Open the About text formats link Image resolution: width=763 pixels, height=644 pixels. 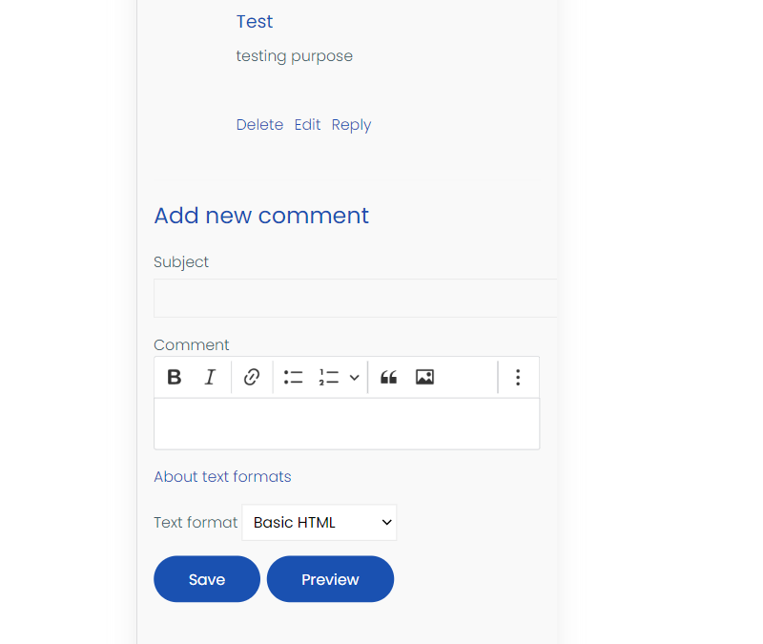222,476
